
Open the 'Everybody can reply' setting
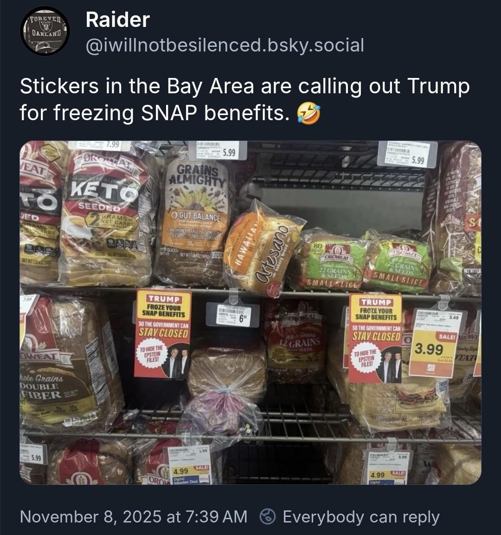360,516
